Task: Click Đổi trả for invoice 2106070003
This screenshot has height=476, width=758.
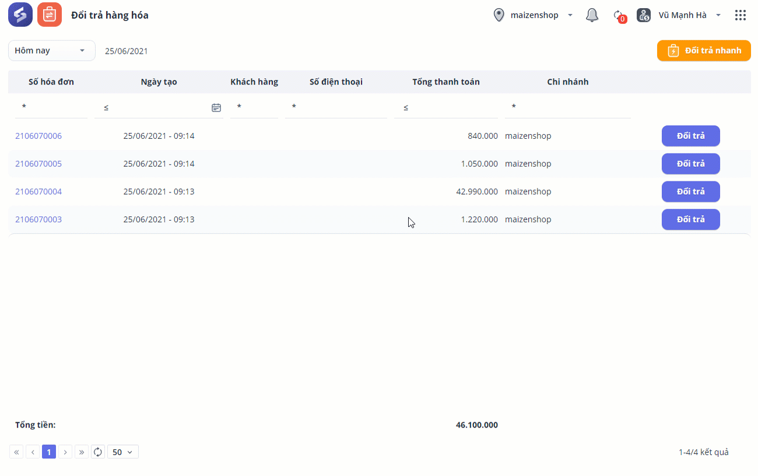Action: 691,219
